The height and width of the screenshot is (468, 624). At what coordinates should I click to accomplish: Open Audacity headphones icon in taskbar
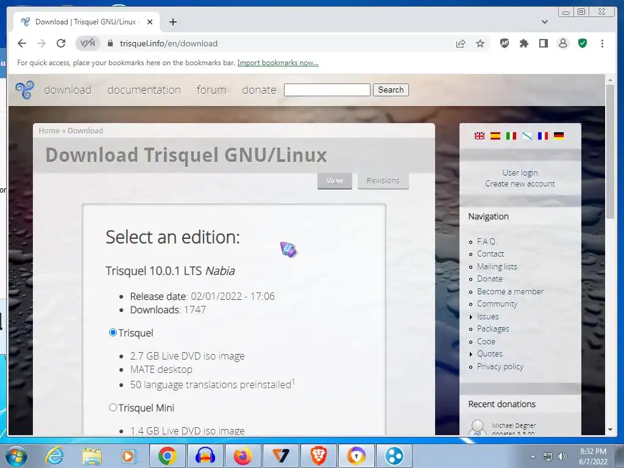[205, 456]
